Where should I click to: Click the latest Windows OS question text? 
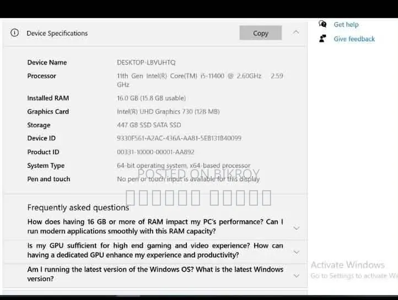pyautogui.click(x=155, y=274)
